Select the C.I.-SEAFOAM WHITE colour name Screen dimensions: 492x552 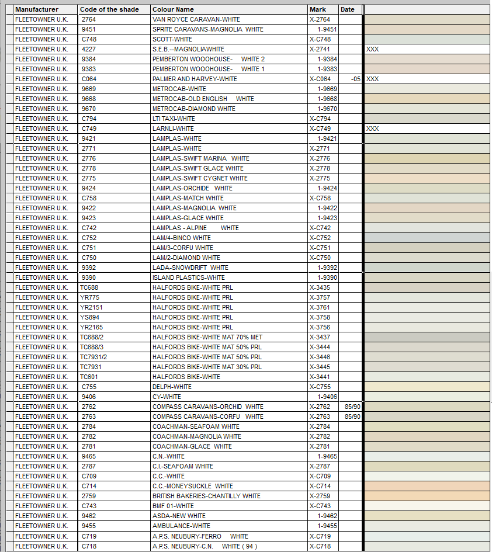183,466
